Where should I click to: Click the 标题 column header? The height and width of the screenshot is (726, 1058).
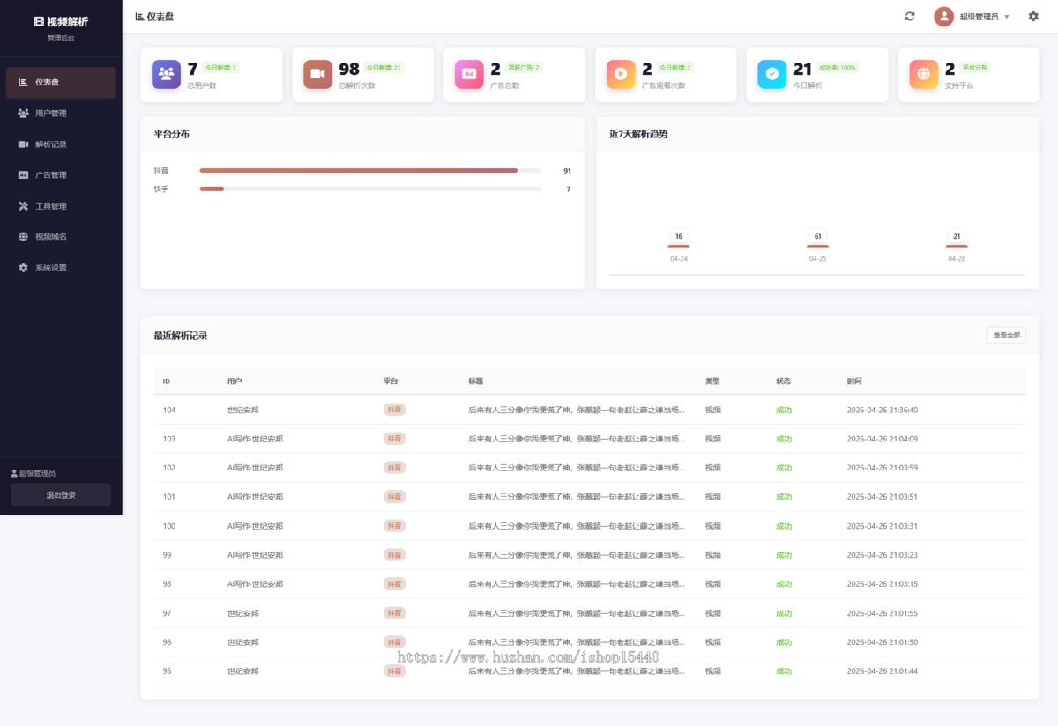[x=476, y=382]
